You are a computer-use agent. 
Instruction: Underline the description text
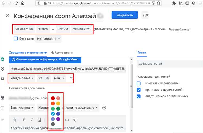(x=40, y=120)
